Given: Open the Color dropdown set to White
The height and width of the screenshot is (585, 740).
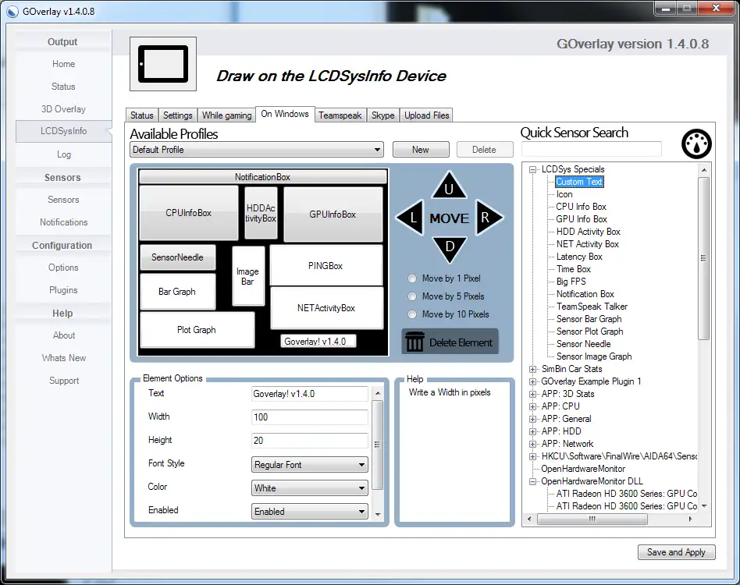Looking at the screenshot, I should tap(310, 488).
